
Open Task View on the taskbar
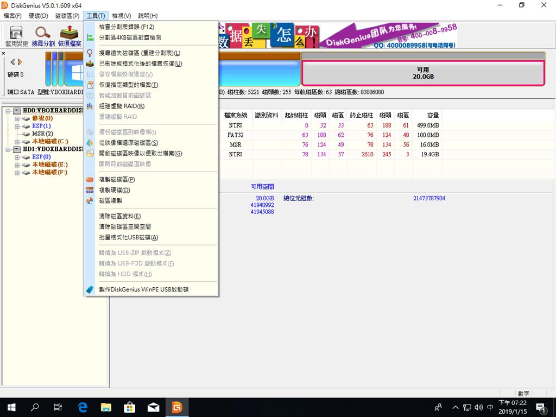[58, 407]
